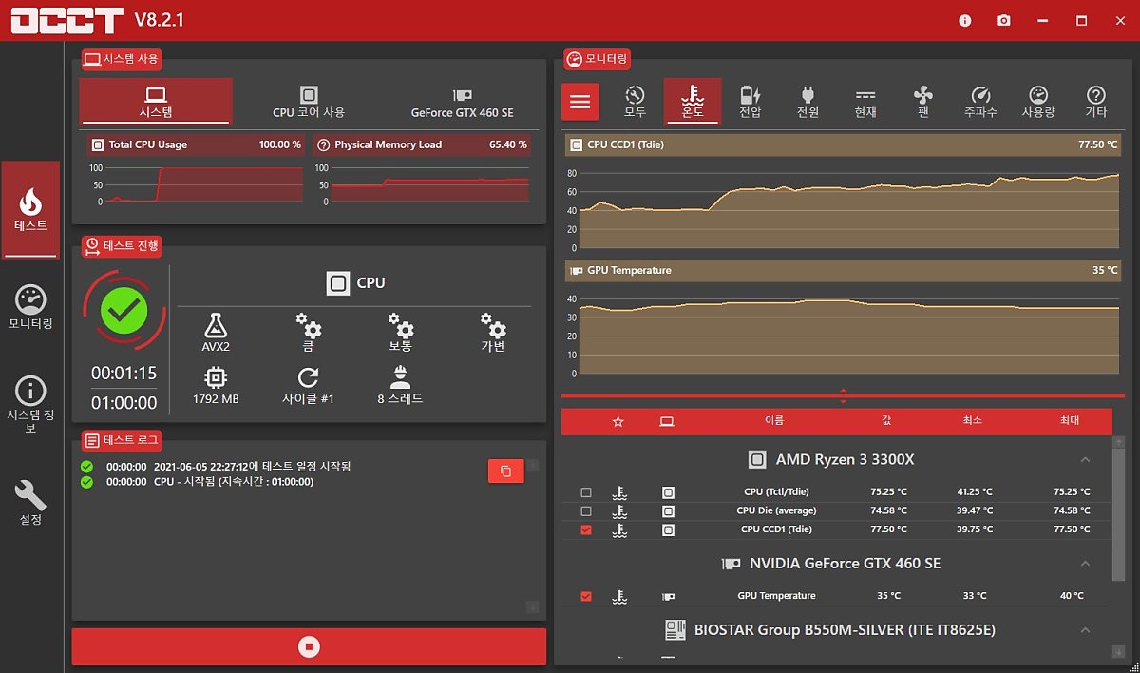Image resolution: width=1140 pixels, height=673 pixels.
Task: Collapse the AMD Ryzen 3 3300X group
Action: pyautogui.click(x=1085, y=460)
